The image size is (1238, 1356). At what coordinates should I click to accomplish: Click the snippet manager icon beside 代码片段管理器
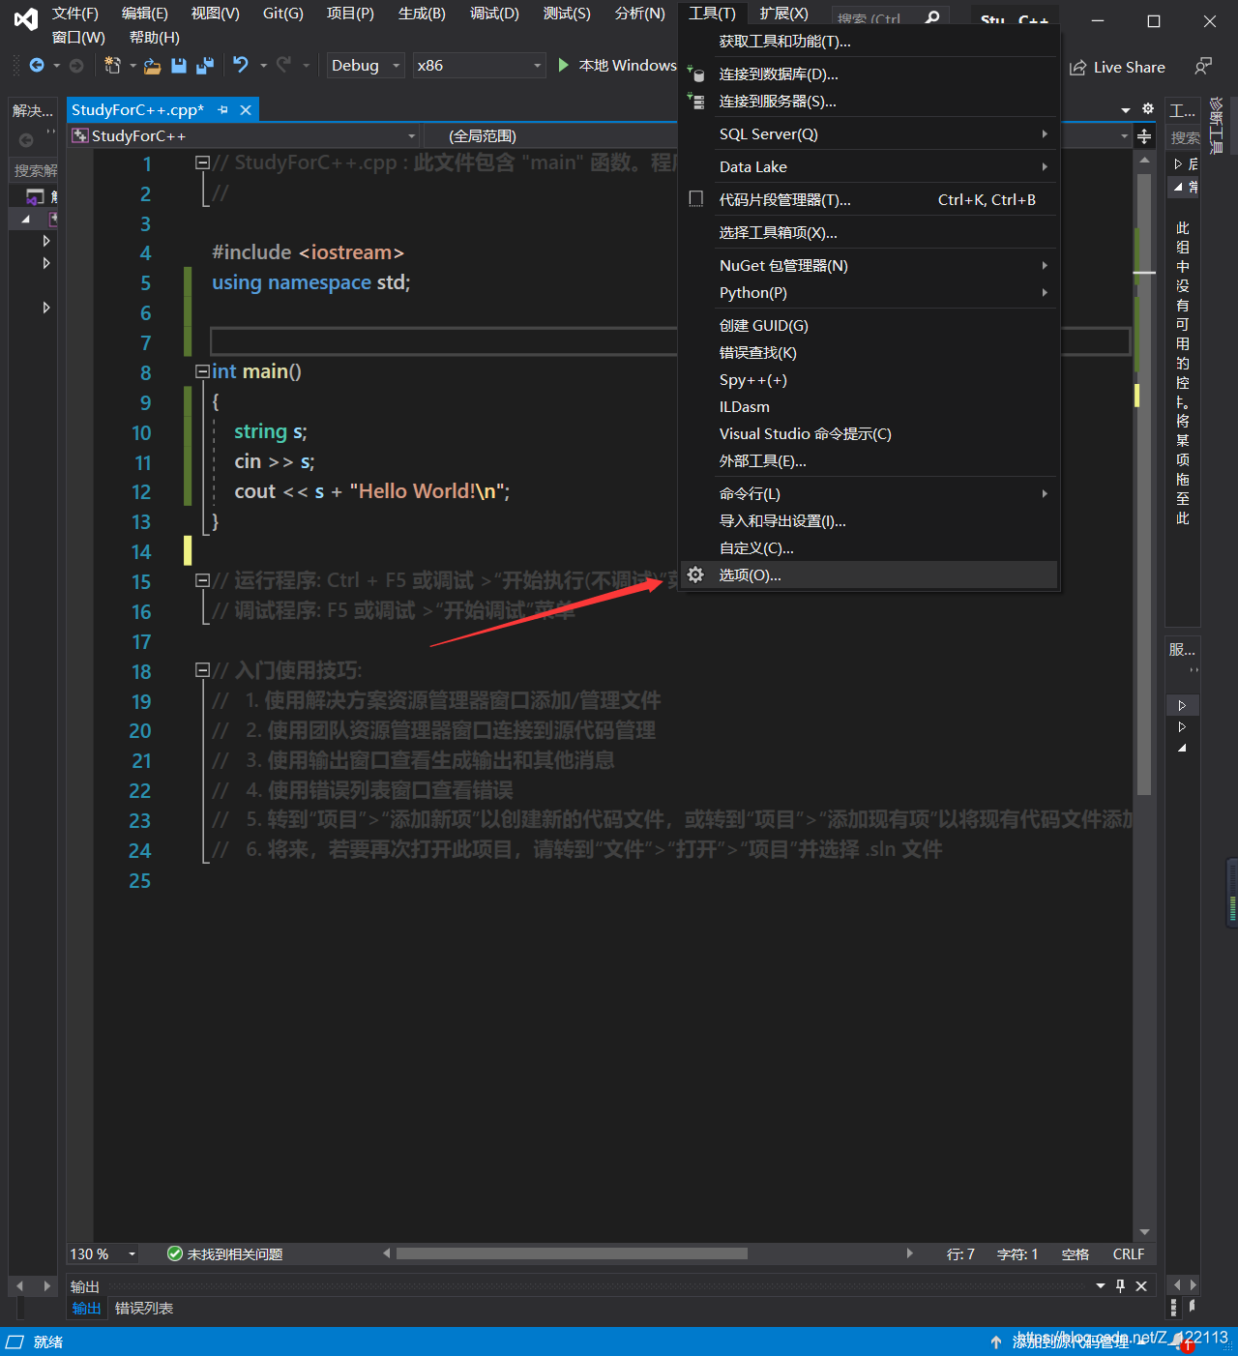pyautogui.click(x=695, y=199)
